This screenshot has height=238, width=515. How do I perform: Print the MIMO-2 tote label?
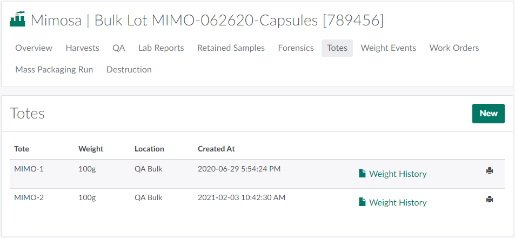click(x=489, y=199)
